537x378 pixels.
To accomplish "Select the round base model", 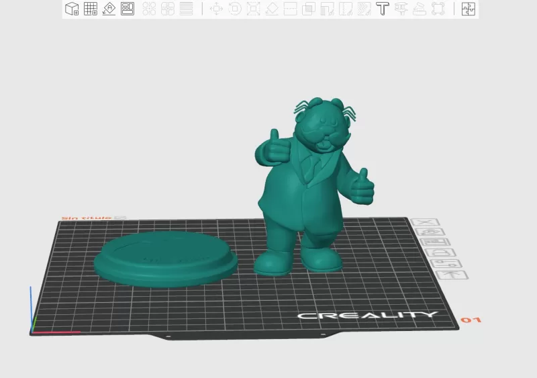I will click(166, 258).
